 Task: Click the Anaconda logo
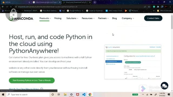[x=21, y=18]
